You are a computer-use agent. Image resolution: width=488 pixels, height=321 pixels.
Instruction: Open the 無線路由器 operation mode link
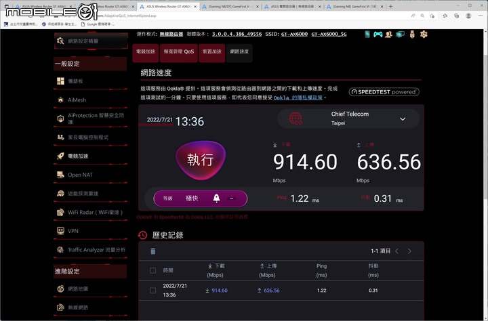click(x=171, y=34)
